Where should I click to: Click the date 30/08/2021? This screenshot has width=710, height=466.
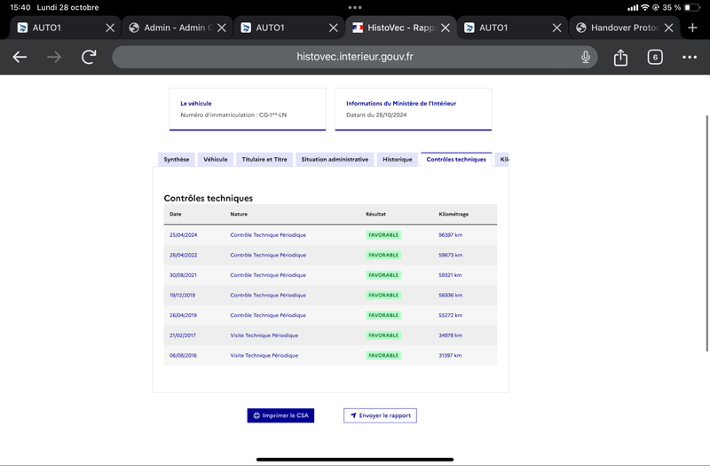point(183,275)
